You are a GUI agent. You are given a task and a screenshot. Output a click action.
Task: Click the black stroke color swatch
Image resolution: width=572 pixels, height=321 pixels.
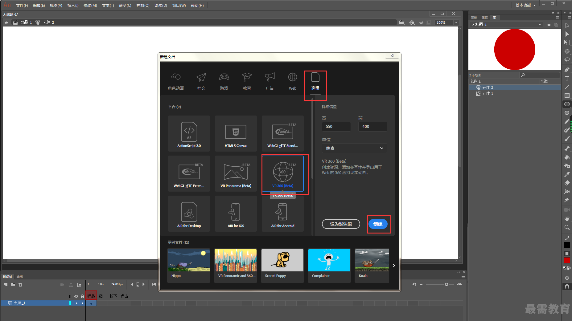point(567,245)
